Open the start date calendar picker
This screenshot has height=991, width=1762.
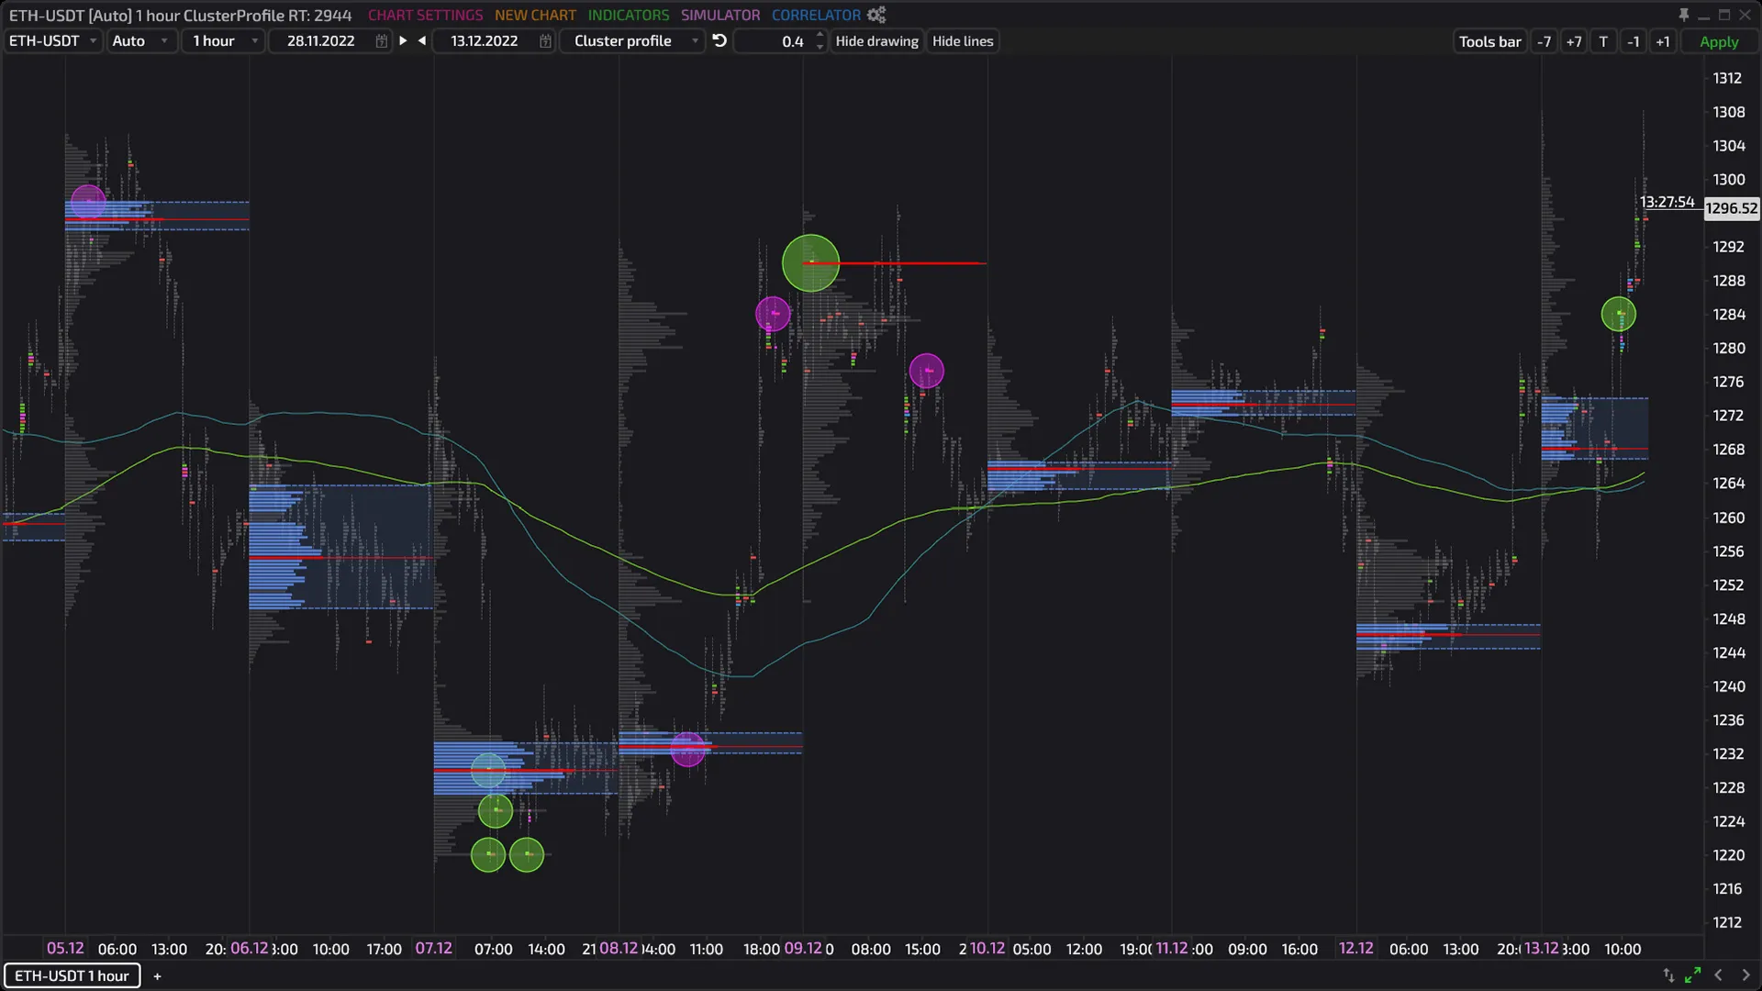(381, 41)
